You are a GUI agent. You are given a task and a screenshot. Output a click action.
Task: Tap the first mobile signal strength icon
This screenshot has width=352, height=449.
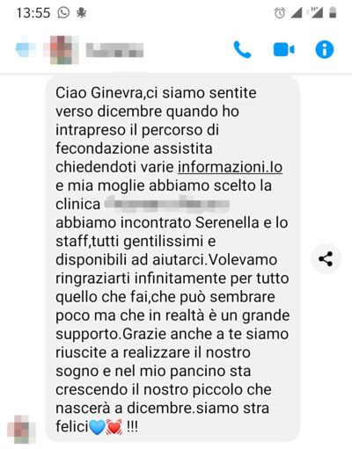[297, 13]
